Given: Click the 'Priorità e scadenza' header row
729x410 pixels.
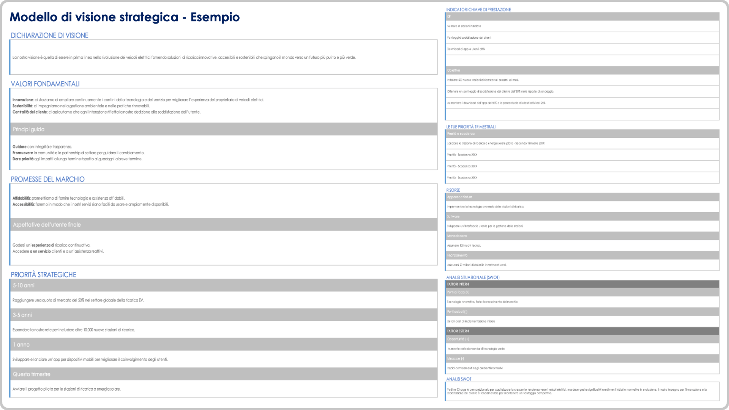Looking at the screenshot, I should 582,134.
